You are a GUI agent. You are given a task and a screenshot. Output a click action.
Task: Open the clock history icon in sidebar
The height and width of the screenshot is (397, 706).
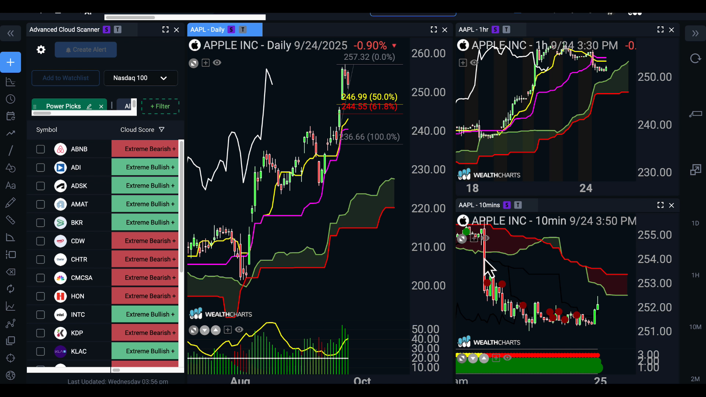pyautogui.click(x=11, y=99)
